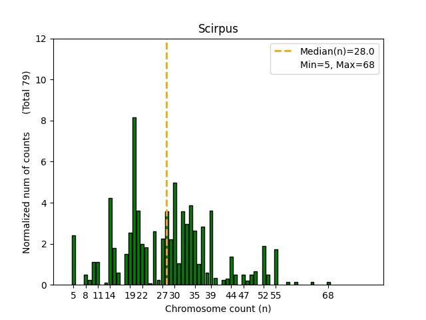Click the y-axis tick label "12"
Image resolution: width=426 pixels, height=320 pixels.
click(x=42, y=39)
